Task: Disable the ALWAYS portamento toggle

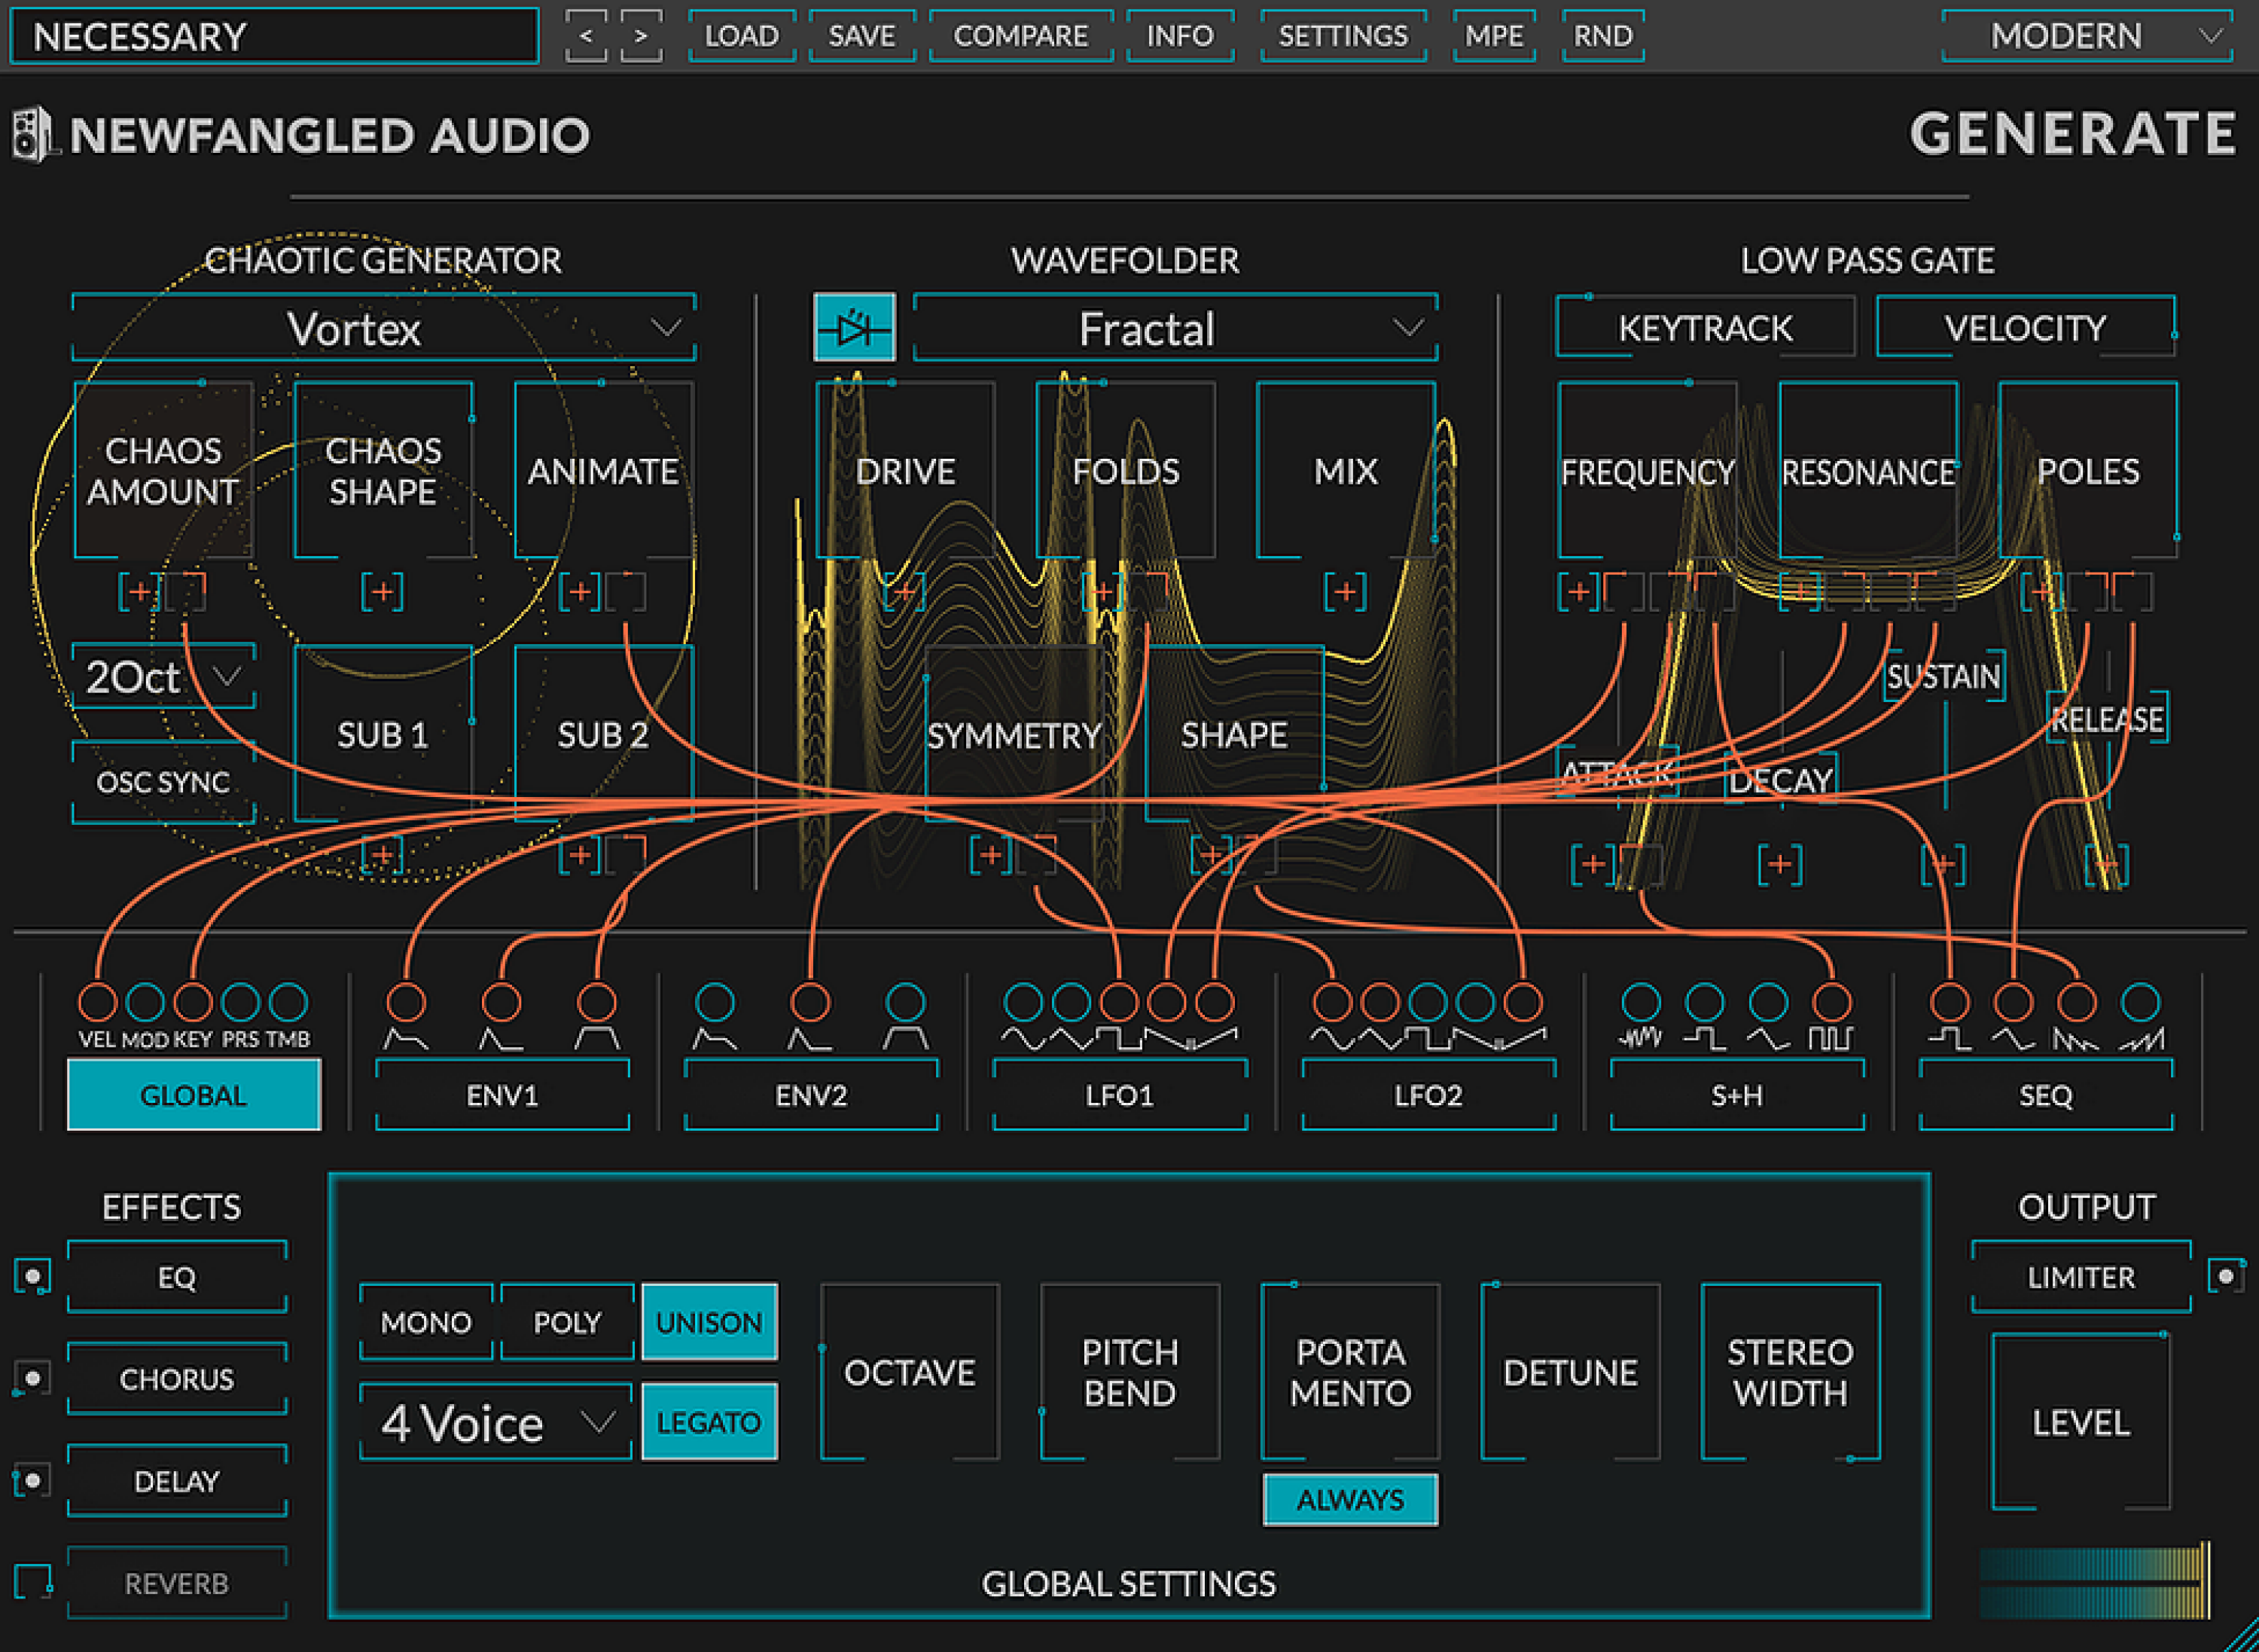Action: pyautogui.click(x=1350, y=1499)
